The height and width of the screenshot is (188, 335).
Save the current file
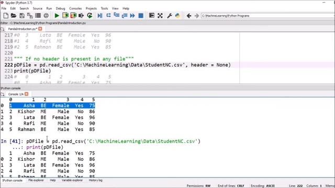coord(22,16)
